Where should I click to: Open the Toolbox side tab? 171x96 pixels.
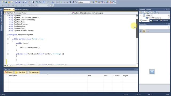click(x=1, y=27)
